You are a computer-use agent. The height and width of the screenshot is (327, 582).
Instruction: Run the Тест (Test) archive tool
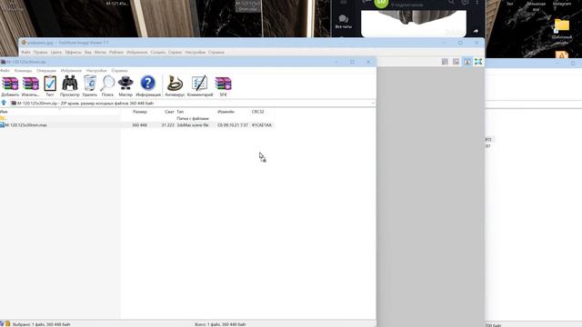50,86
